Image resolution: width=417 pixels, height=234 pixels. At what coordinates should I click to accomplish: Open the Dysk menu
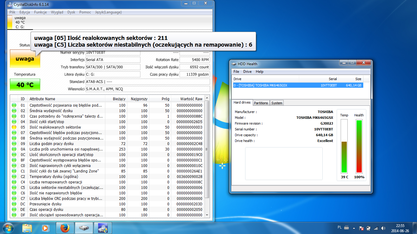coord(71,12)
